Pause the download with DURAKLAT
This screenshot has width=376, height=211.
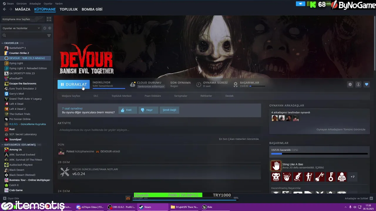coord(74,84)
